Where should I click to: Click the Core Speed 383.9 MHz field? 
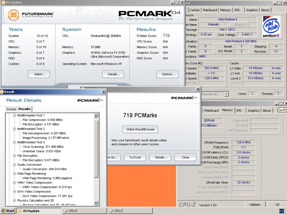[211, 68]
